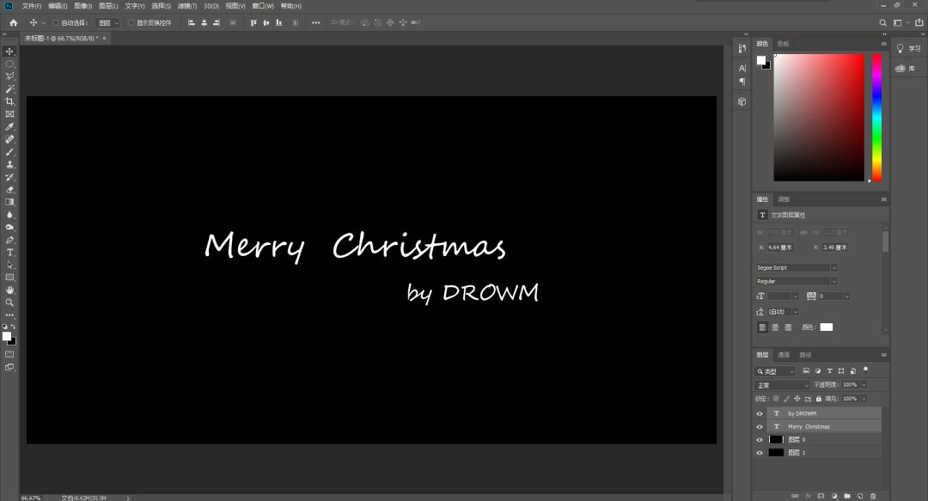Open the Regular font style dropdown
Image resolution: width=928 pixels, height=501 pixels.
point(797,281)
